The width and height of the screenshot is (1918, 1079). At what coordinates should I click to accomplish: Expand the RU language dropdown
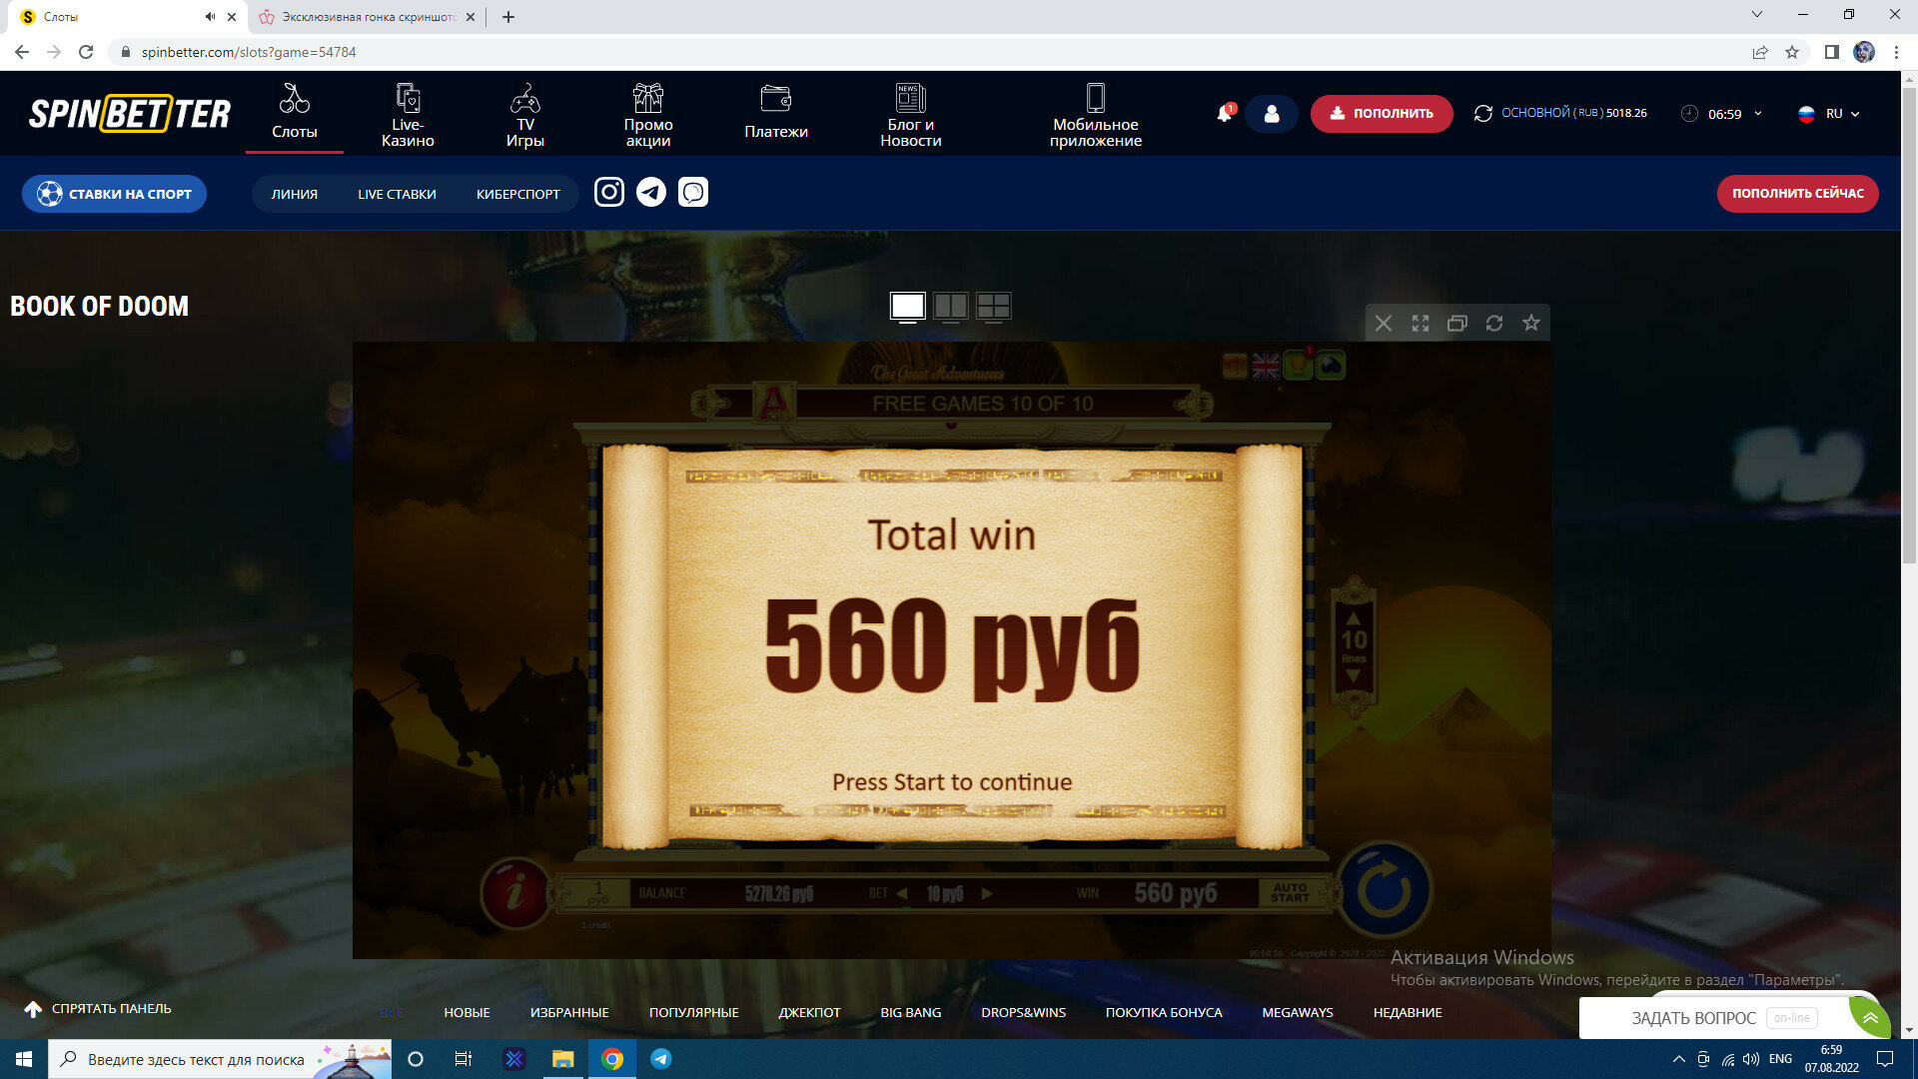click(x=1835, y=114)
